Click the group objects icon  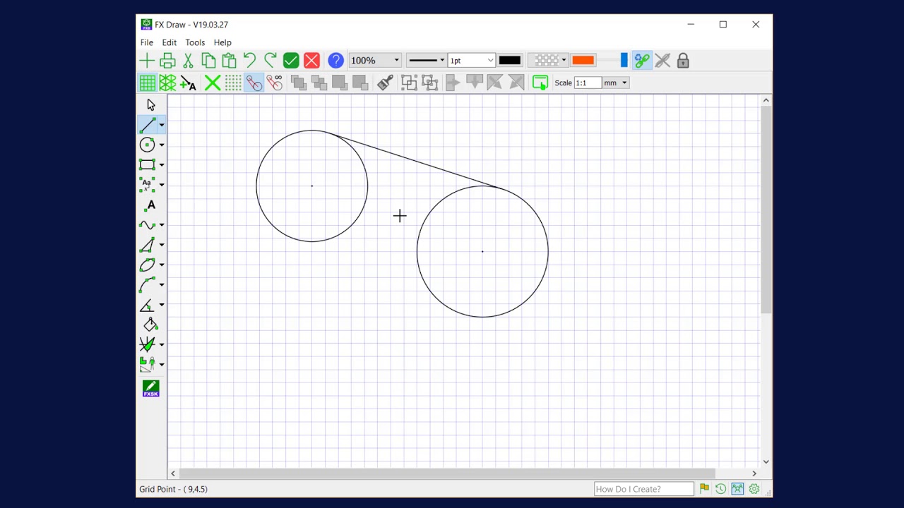409,83
